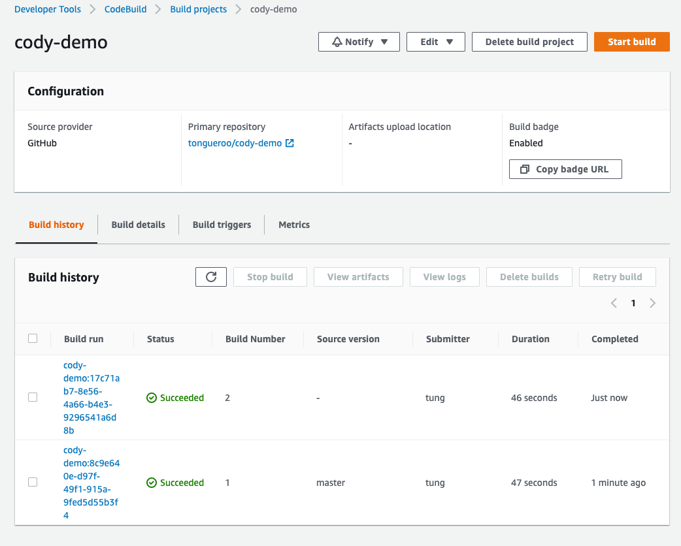Switch to the Build details tab

[x=138, y=225]
